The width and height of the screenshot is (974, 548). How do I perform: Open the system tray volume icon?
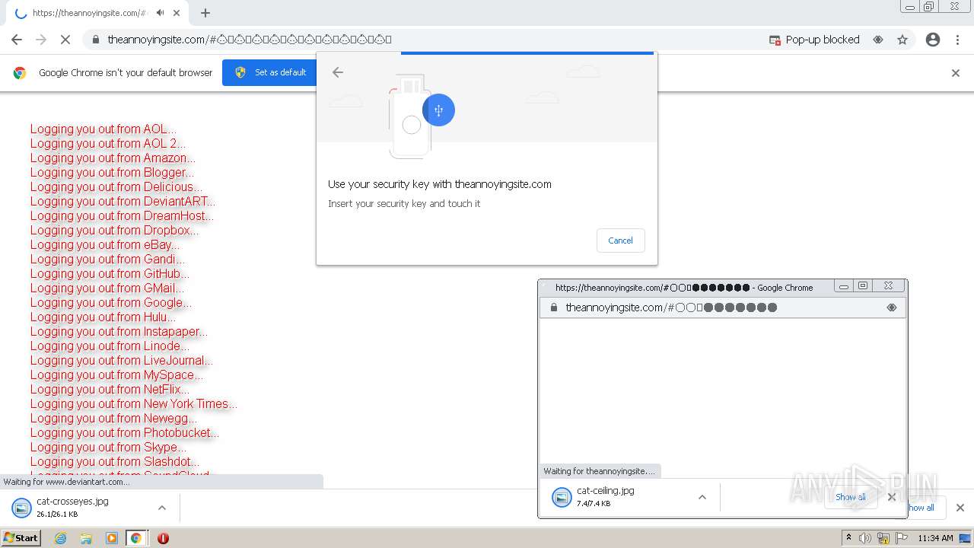(x=865, y=538)
